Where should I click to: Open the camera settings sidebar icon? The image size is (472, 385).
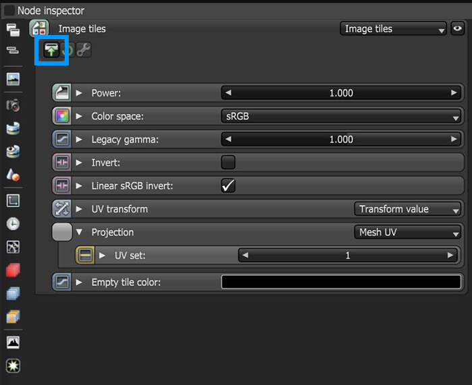pos(13,105)
